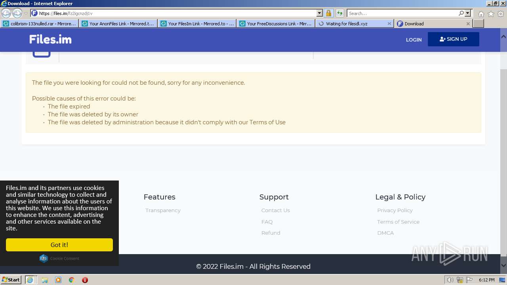The image size is (507, 285).
Task: Open the browser Home icon
Action: [481, 14]
